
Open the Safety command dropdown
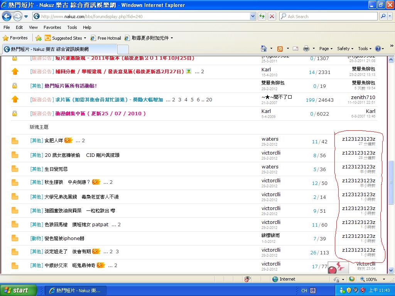click(345, 49)
